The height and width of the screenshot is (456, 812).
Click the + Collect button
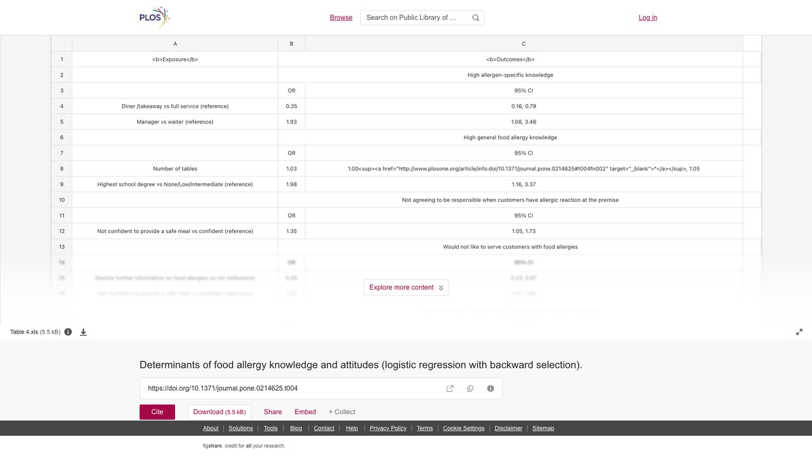342,412
